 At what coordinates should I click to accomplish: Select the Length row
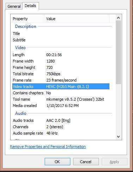(61, 55)
